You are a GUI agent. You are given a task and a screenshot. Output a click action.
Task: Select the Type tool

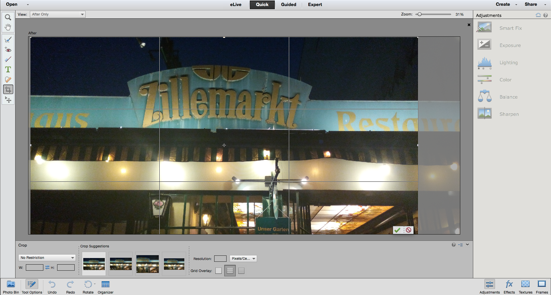(x=8, y=69)
